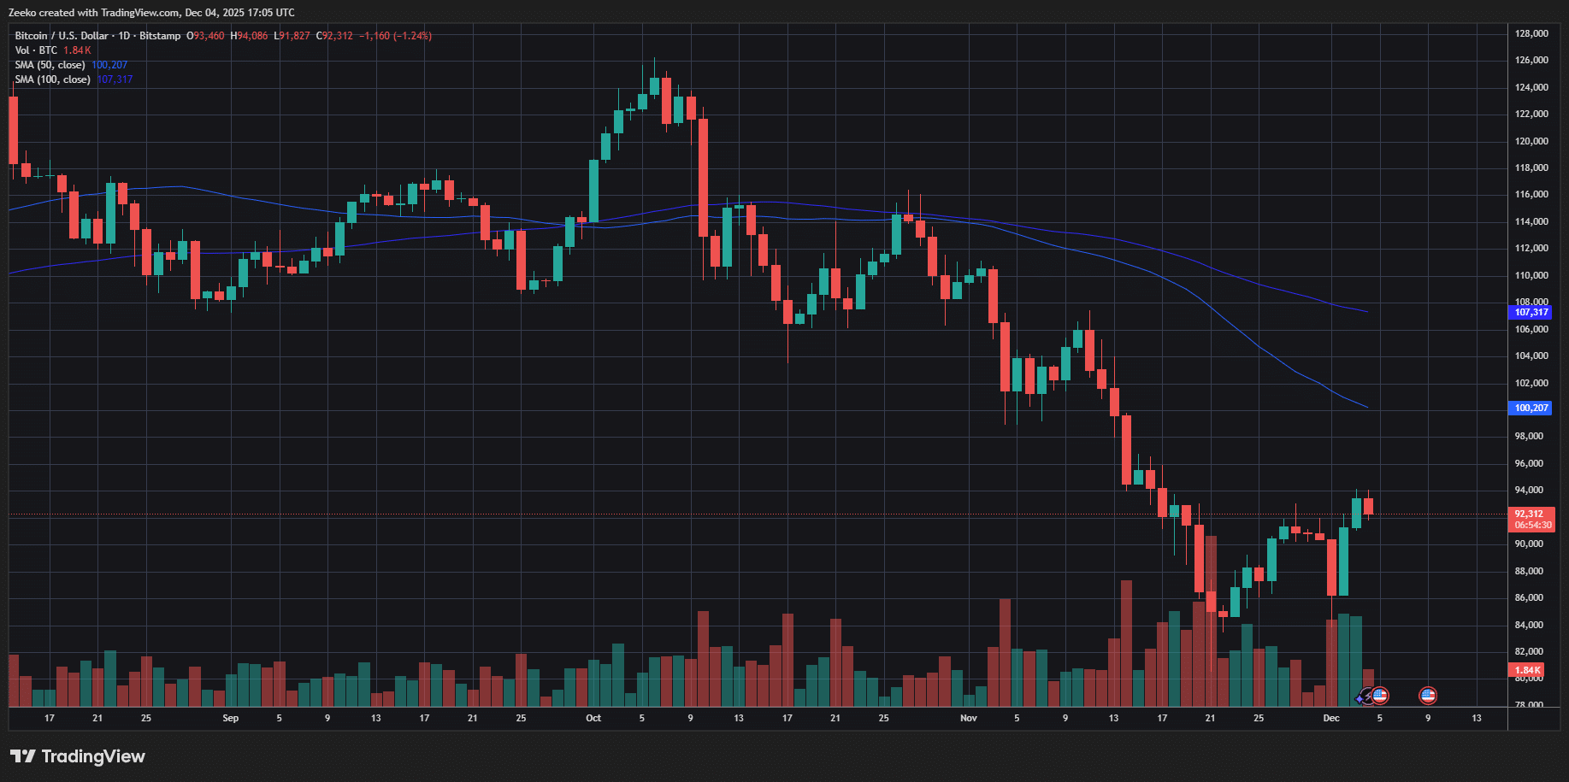
Task: Open the Zeeko created with TradingView.com header text
Action: [x=151, y=13]
